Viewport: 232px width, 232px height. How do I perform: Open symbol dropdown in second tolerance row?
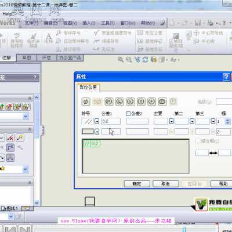[x=97, y=132]
